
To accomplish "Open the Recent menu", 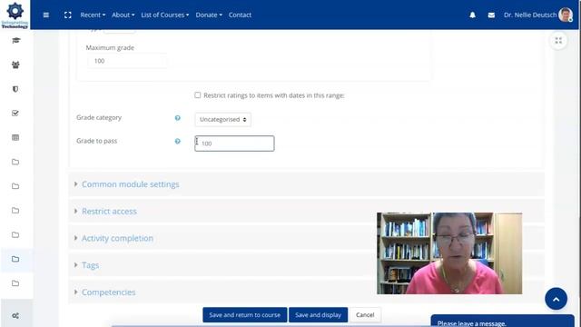I will click(93, 15).
